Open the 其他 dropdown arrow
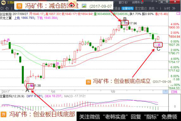Screen dimensions: 181x121 [157, 8]
